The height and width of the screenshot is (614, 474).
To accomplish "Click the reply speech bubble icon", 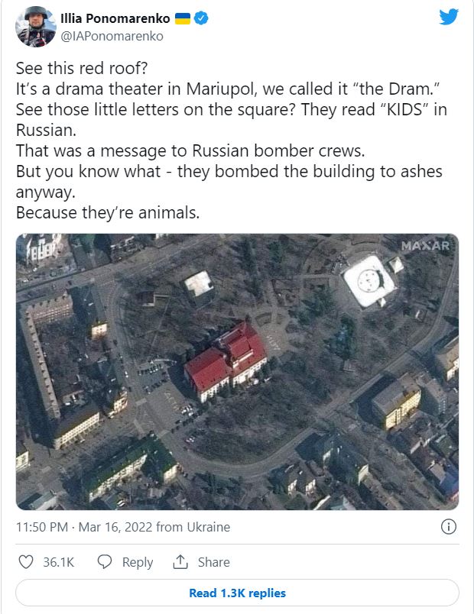I will click(x=106, y=562).
